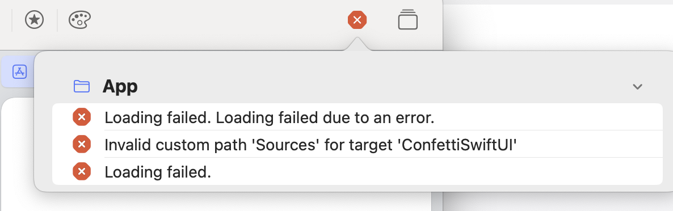Click the folder icon beside App
The width and height of the screenshot is (673, 211).
(82, 87)
